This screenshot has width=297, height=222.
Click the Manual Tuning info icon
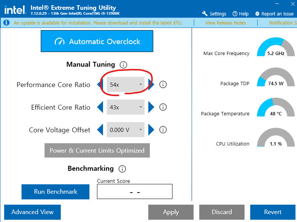point(123,65)
